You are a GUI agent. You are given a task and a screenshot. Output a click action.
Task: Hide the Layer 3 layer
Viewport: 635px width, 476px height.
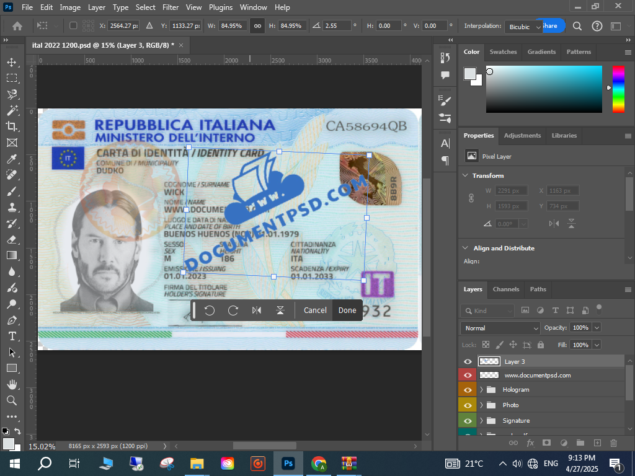coord(468,362)
